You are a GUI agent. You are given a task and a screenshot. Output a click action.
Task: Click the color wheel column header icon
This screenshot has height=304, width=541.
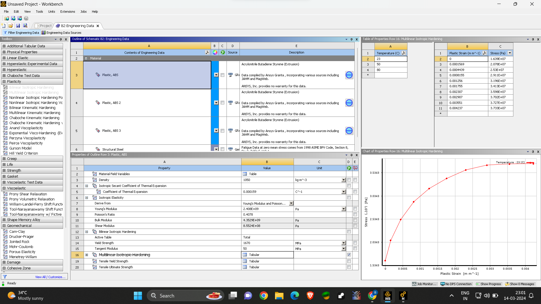click(215, 52)
